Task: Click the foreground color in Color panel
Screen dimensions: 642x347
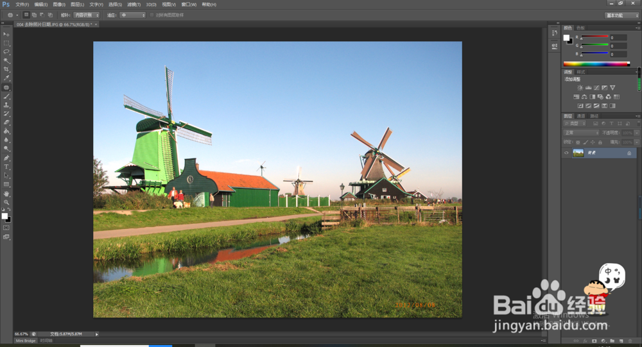Action: tap(566, 38)
